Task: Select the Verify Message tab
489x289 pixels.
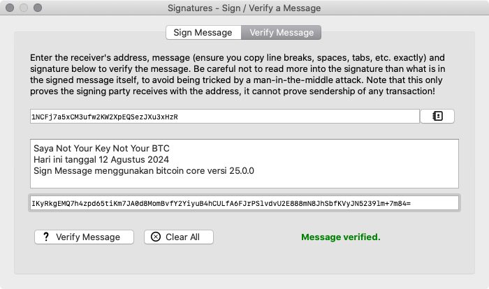Action: click(x=281, y=32)
